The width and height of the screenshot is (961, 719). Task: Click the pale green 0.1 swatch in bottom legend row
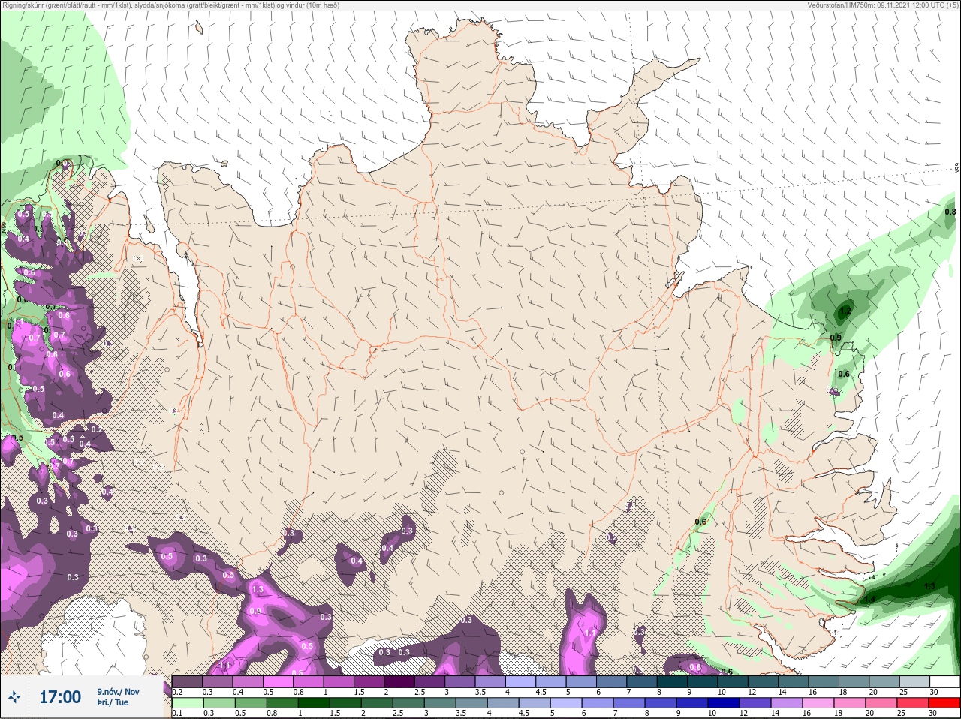187,703
